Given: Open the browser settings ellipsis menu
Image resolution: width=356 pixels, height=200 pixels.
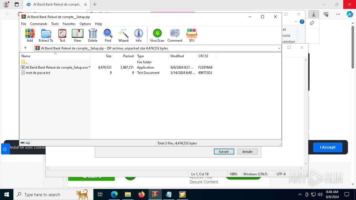Looking at the screenshot, I should 338,14.
